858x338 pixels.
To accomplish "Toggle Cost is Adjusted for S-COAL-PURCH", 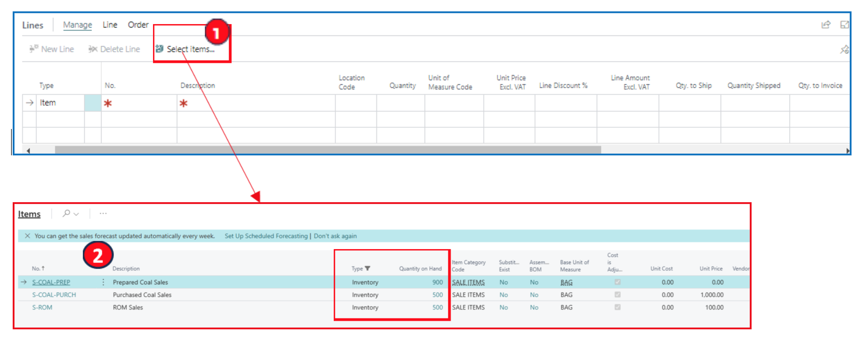I will [617, 294].
